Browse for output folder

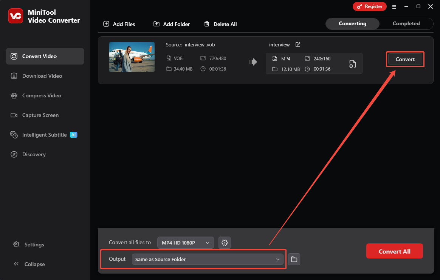pyautogui.click(x=294, y=259)
